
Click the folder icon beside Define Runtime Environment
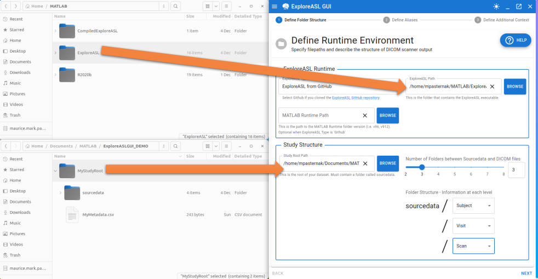pos(281,44)
